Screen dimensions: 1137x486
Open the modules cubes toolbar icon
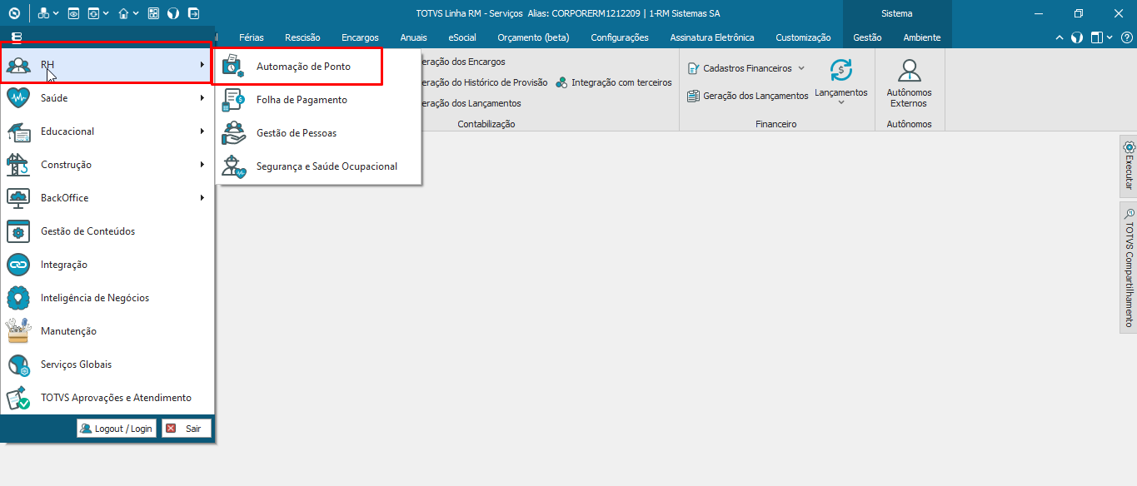(x=43, y=13)
